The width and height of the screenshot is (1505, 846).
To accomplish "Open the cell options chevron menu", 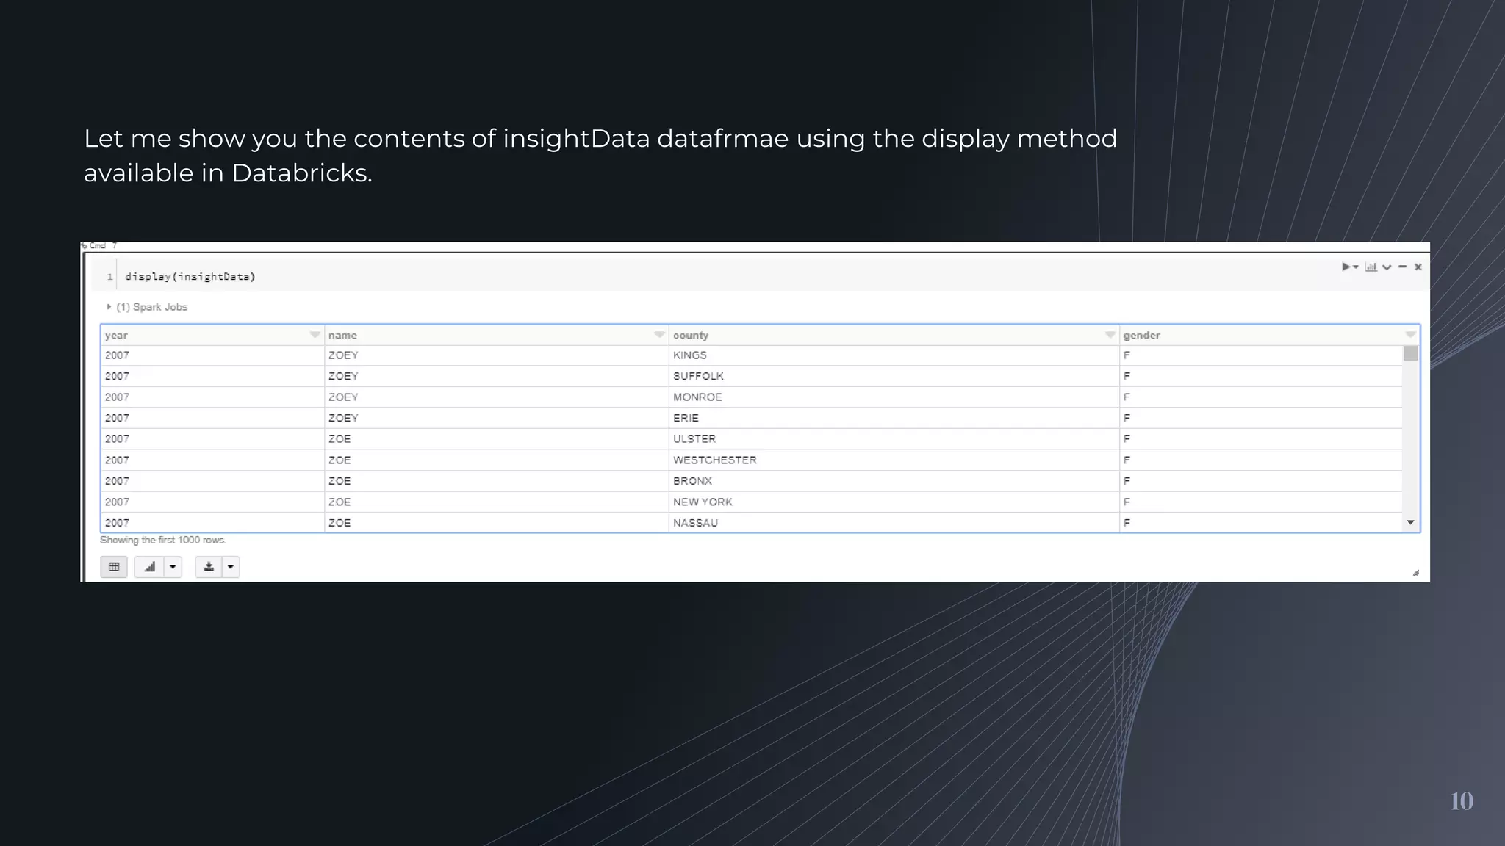I will click(x=1387, y=267).
